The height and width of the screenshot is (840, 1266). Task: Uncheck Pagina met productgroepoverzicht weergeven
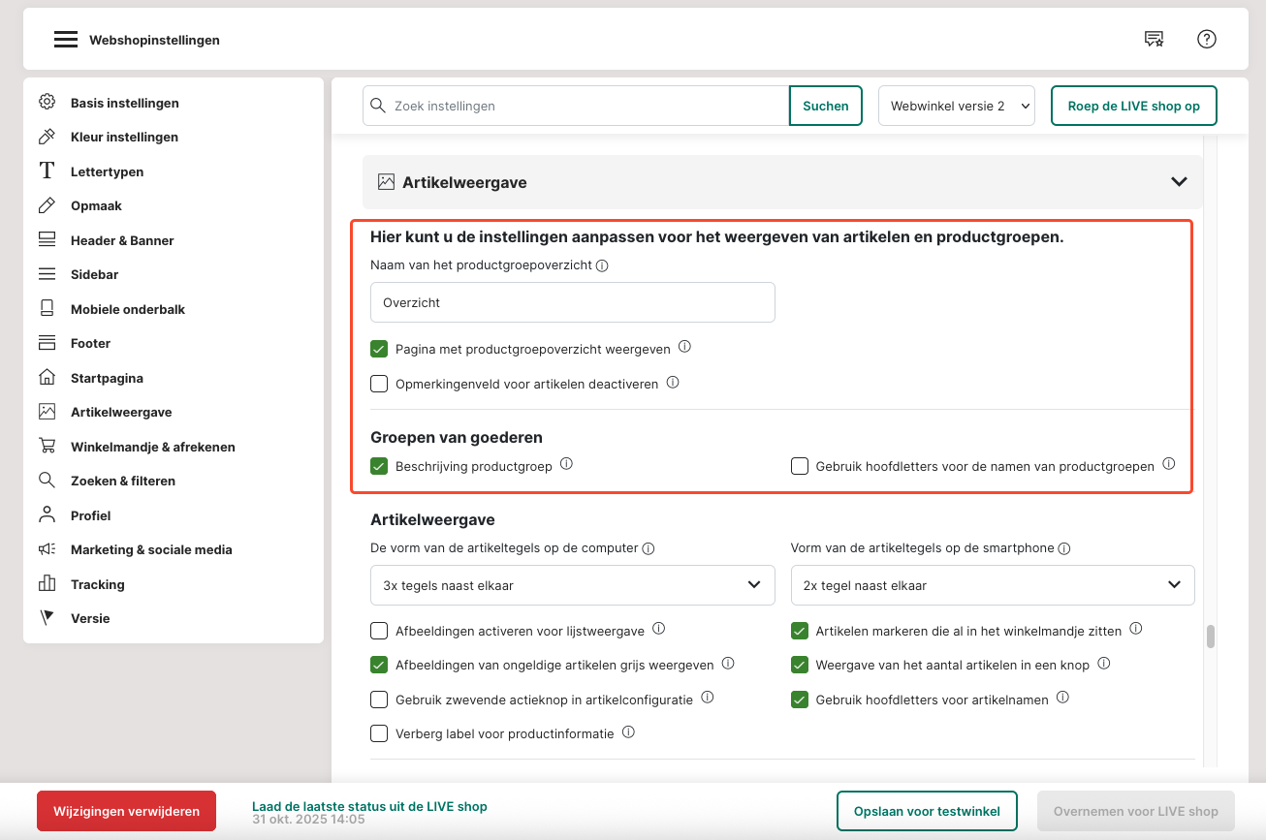(x=379, y=349)
